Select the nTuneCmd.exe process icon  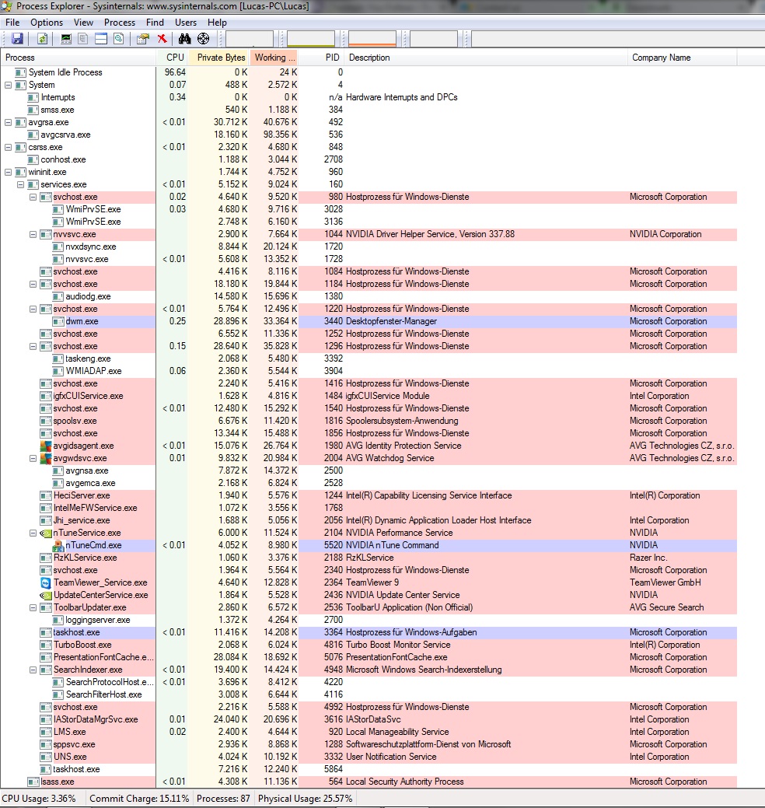(x=58, y=545)
